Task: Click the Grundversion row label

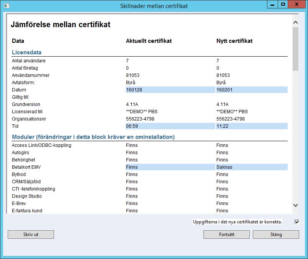Action: coord(26,104)
